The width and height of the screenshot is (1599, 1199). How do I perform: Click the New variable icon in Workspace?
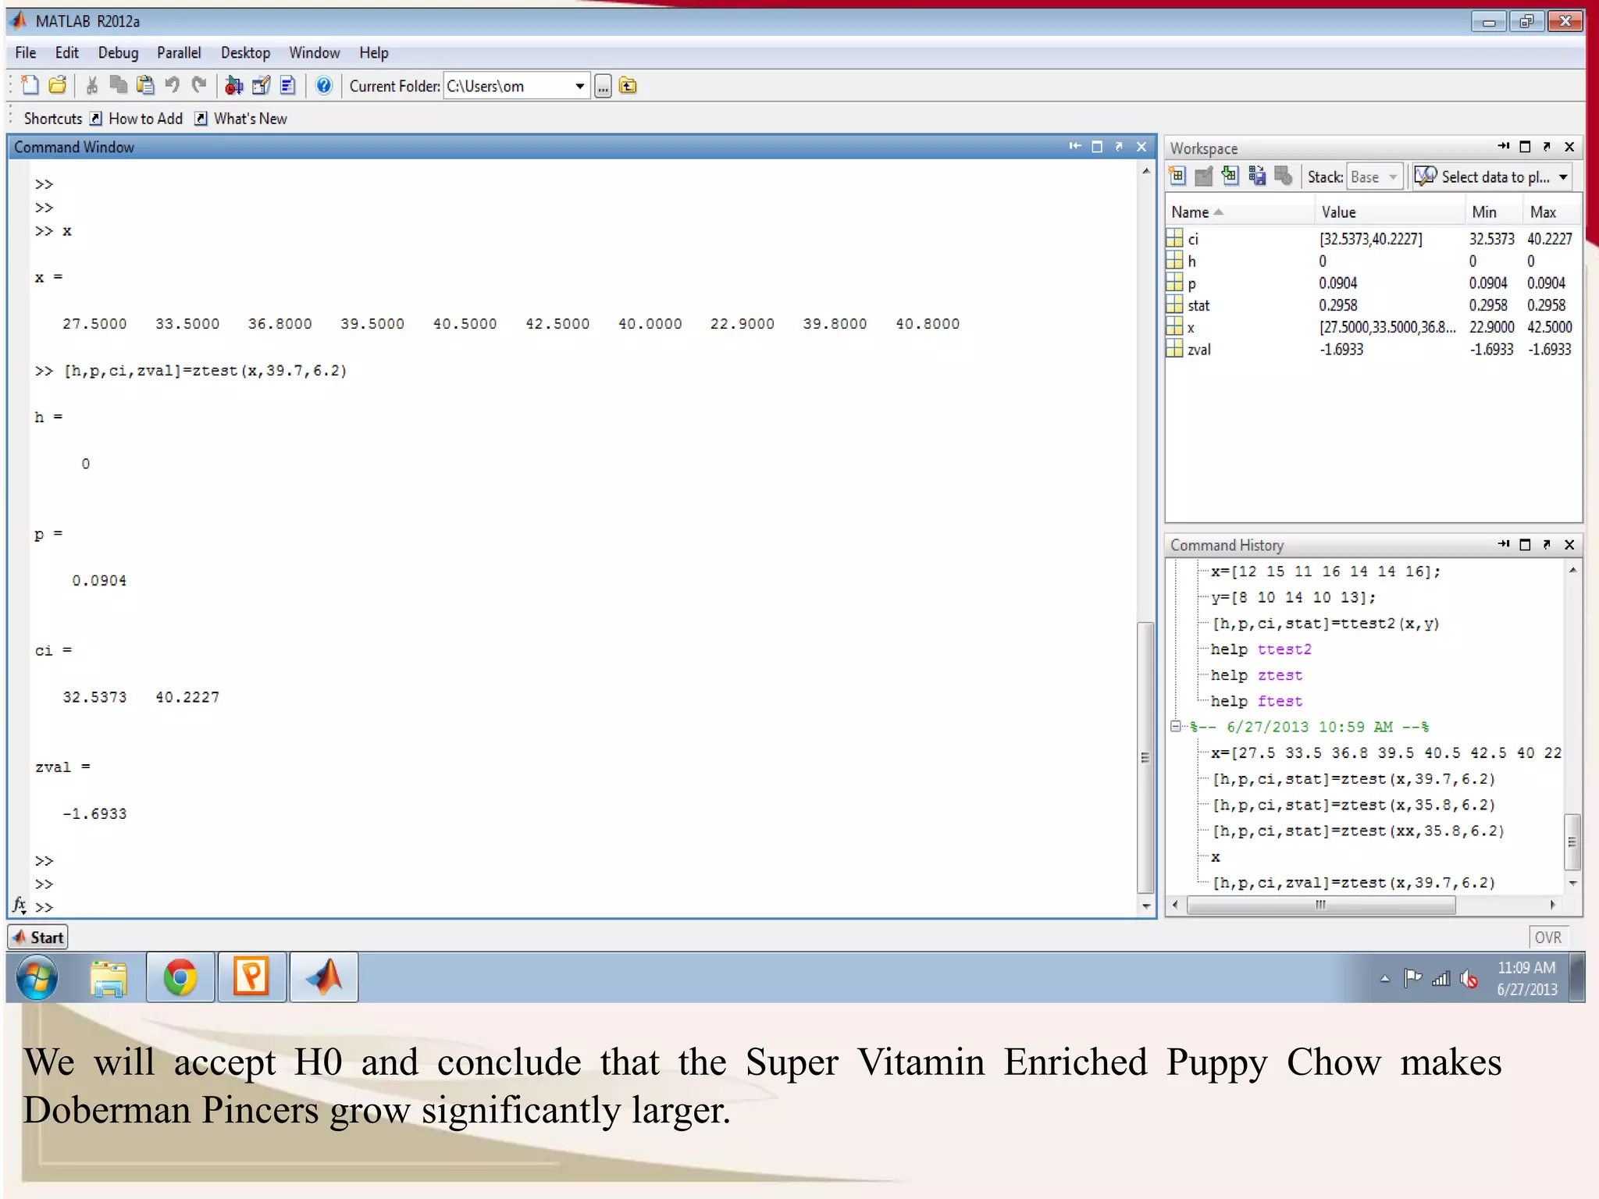click(1177, 177)
